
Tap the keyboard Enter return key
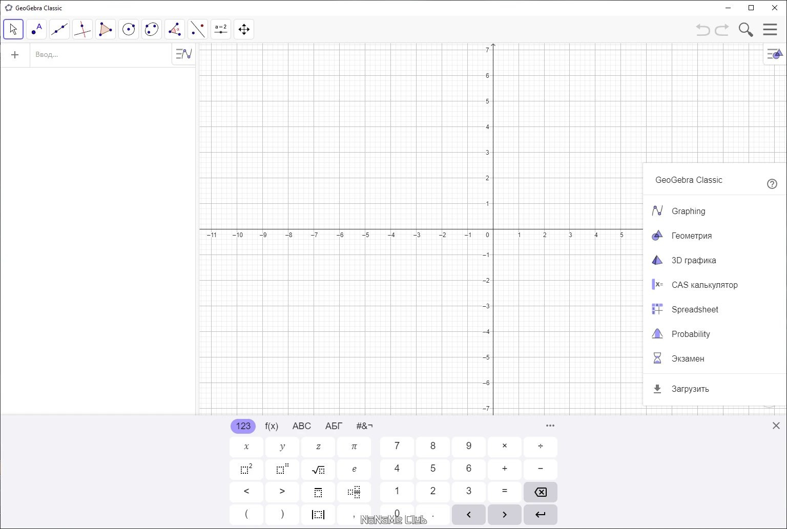click(541, 514)
